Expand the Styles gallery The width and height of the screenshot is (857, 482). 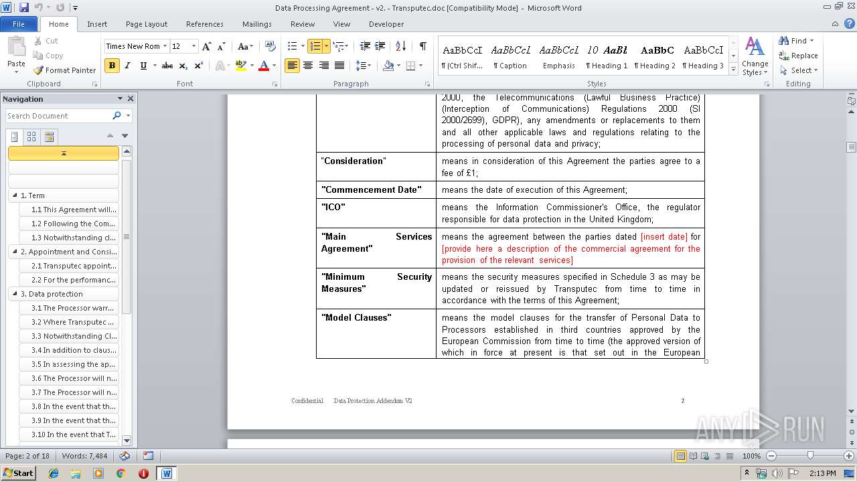733,70
